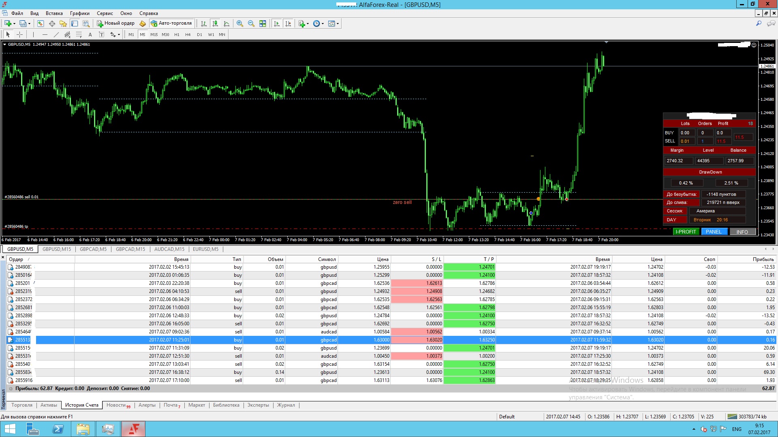Viewport: 778px width, 437px height.
Task: Sort by Символ column header
Action: [327, 259]
